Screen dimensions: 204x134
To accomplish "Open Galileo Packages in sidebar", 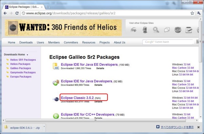I will 20,68.
